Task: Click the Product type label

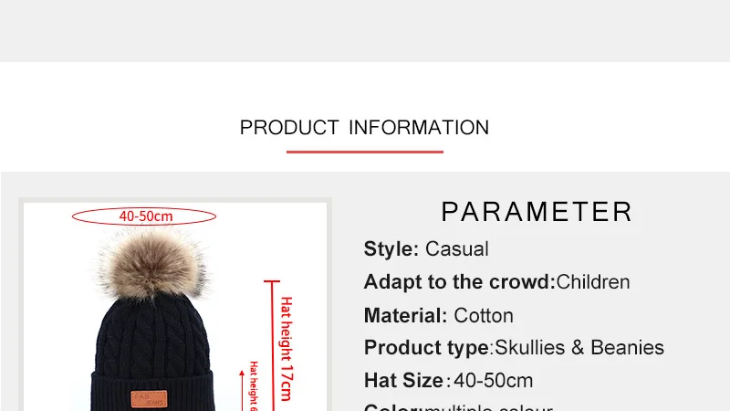Action: tap(426, 348)
